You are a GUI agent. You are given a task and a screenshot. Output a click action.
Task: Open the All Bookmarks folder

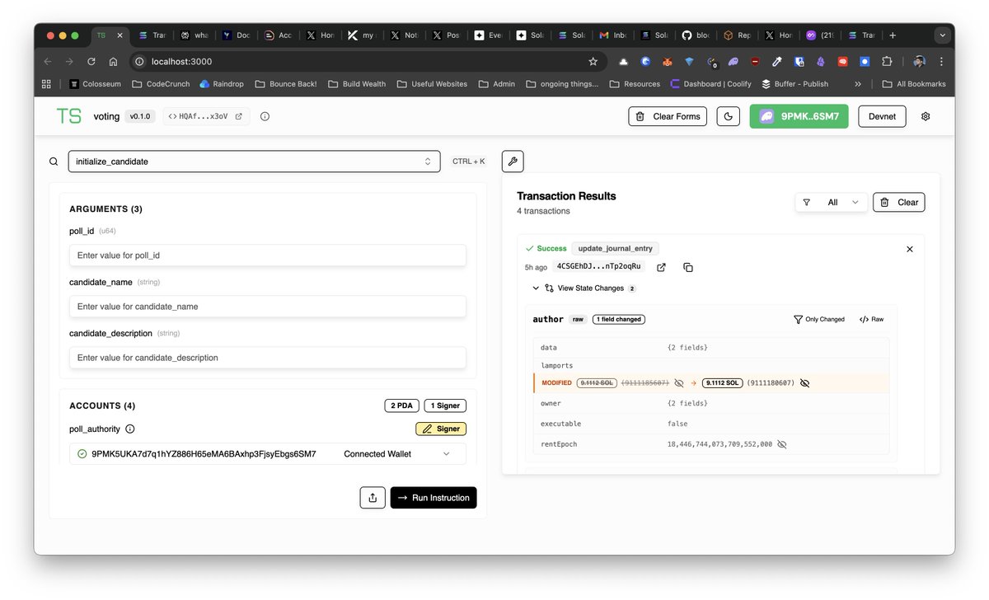click(x=914, y=84)
